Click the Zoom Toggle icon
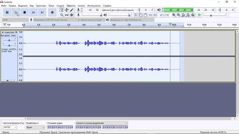This screenshot has height=134, width=239. click(x=193, y=15)
